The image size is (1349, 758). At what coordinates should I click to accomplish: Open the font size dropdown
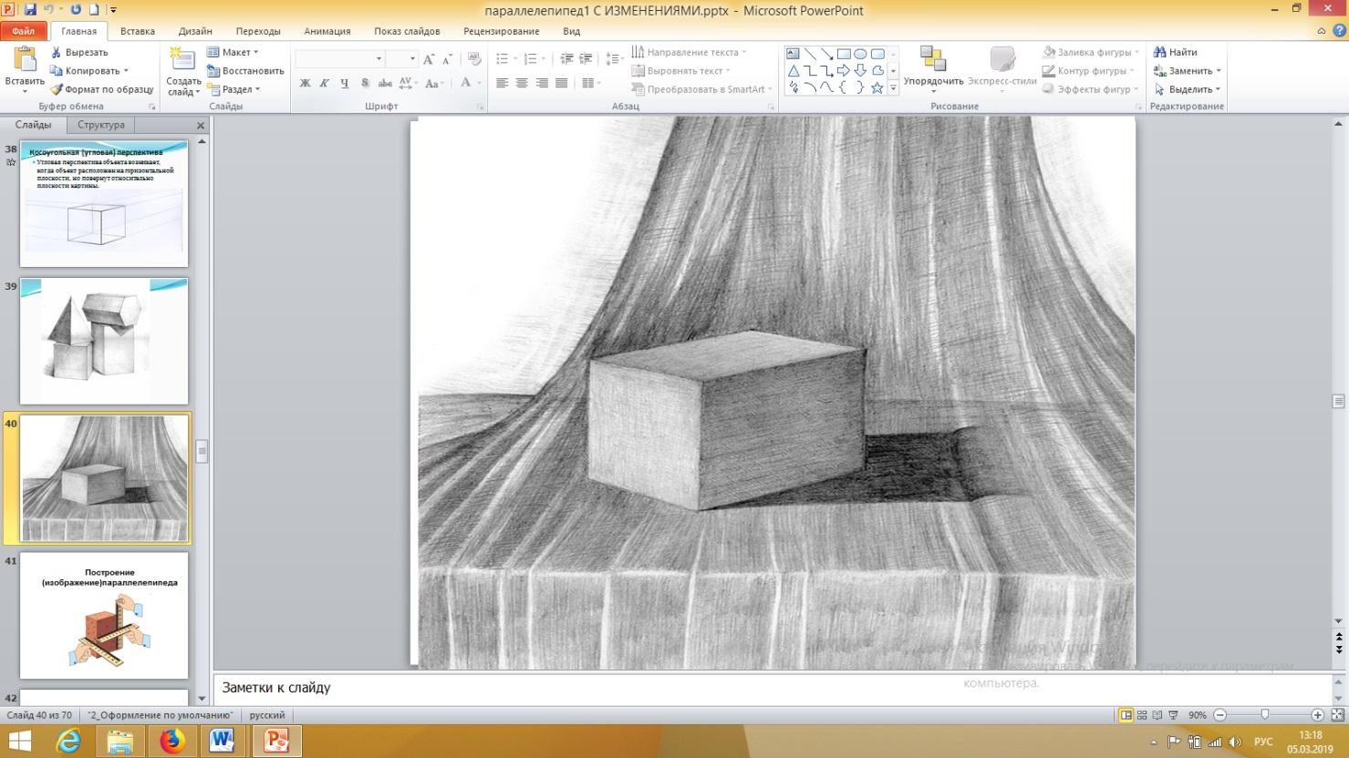[x=412, y=58]
